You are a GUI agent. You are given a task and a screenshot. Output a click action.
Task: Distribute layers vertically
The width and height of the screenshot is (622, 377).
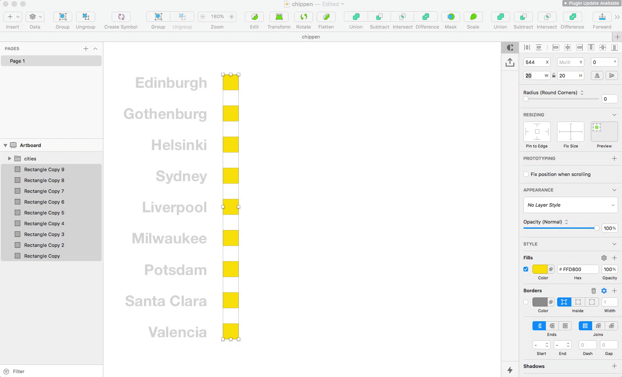pos(539,48)
